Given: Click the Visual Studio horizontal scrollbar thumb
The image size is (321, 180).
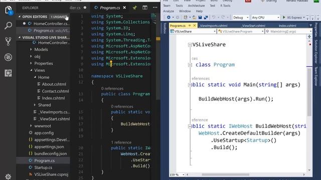Looking at the screenshot, I should [x=225, y=174].
